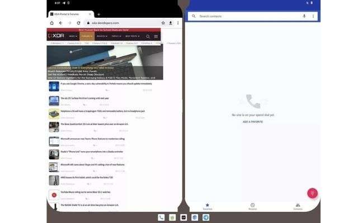Screen dimensions: 358x223
Task: Expand the News dropdown on XDA
Action: coord(73,36)
